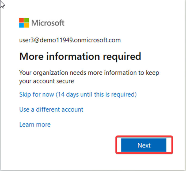Screen dimensions: 186x171
Task: Click '(14 days until this is required)' text
Action: pos(96,94)
